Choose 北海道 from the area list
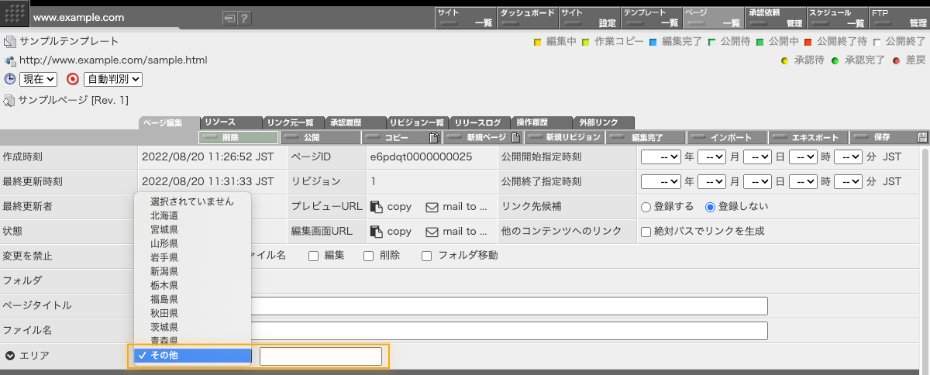This screenshot has height=375, width=930. [x=164, y=215]
